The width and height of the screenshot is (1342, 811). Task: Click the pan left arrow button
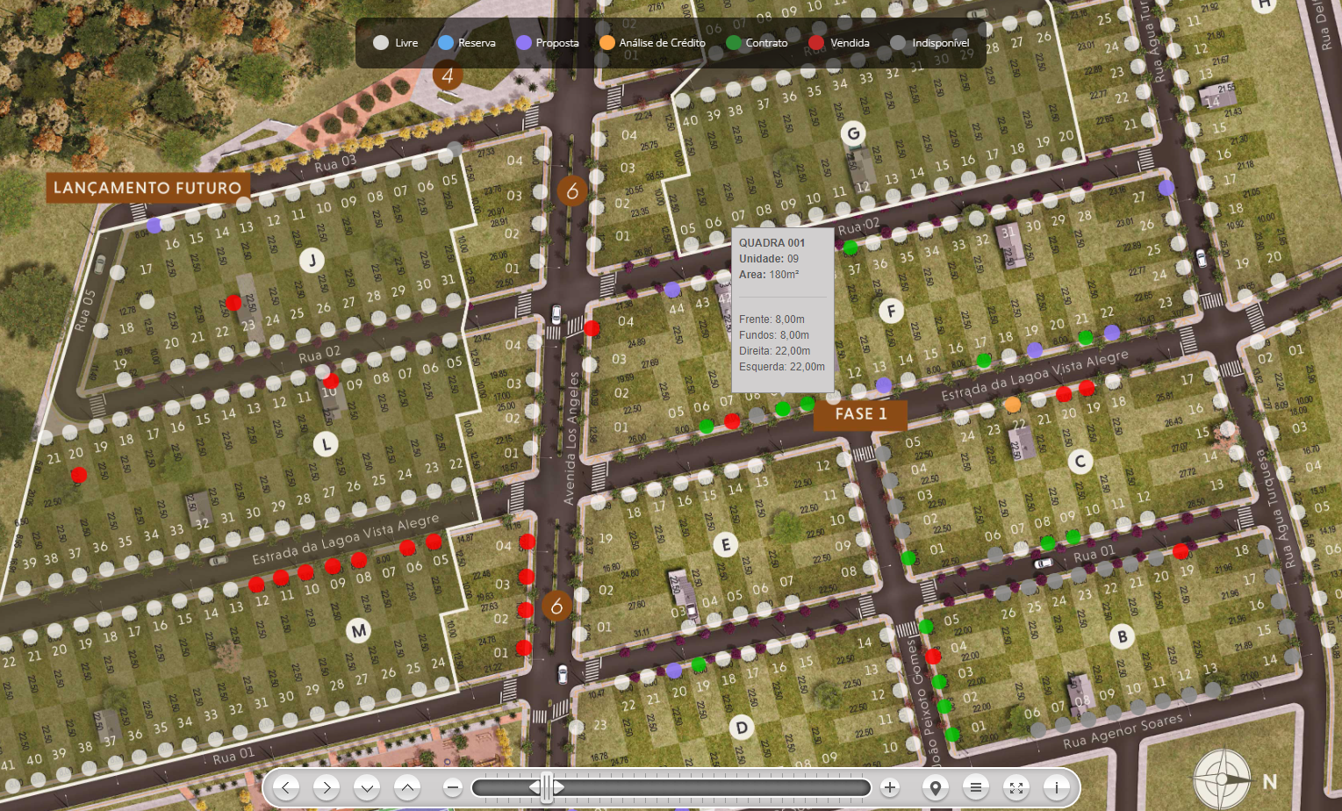286,787
